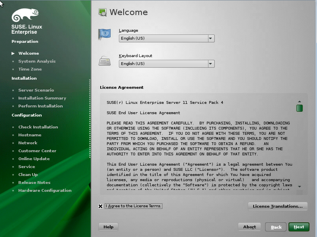This screenshot has width=317, height=237.
Task: Click the SUSE chameleon logo
Action: point(25,15)
